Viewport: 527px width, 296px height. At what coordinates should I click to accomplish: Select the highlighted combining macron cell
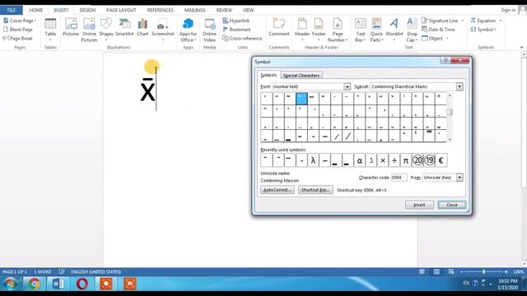[301, 99]
